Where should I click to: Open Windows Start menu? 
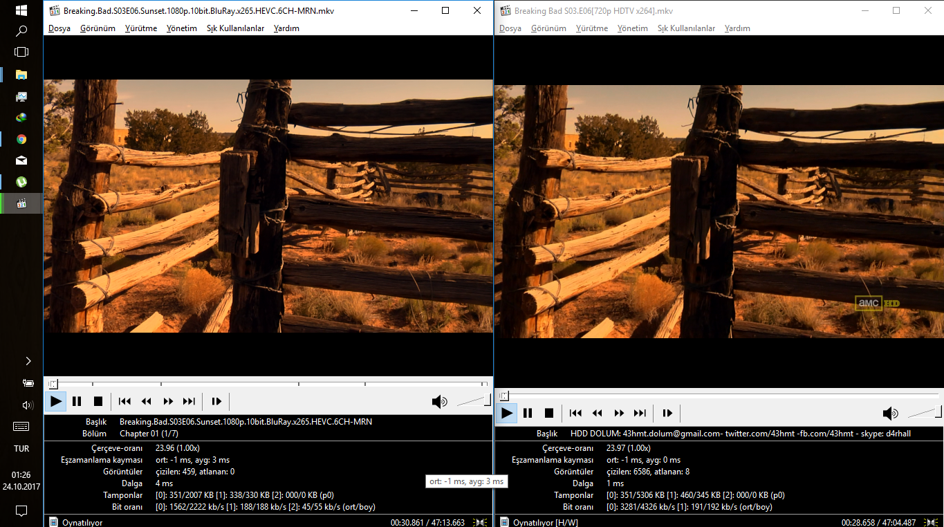pos(21,10)
